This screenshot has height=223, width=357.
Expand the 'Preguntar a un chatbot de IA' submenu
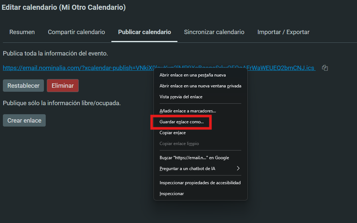200,169
